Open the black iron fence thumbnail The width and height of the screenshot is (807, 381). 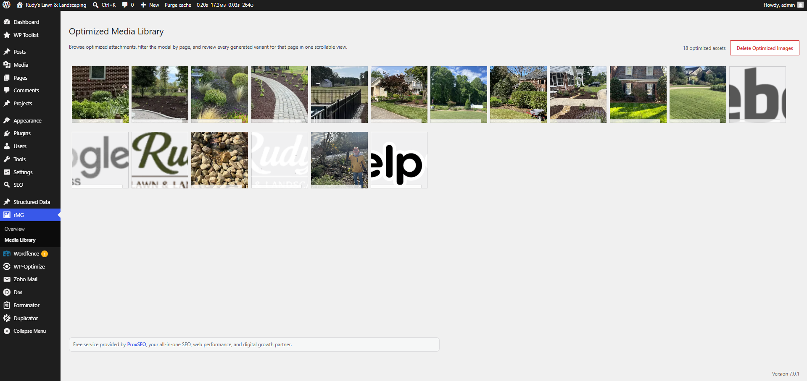(339, 94)
